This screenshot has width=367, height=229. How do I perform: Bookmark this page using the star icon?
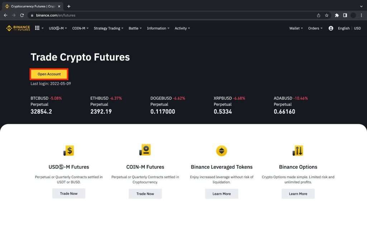coord(327,15)
